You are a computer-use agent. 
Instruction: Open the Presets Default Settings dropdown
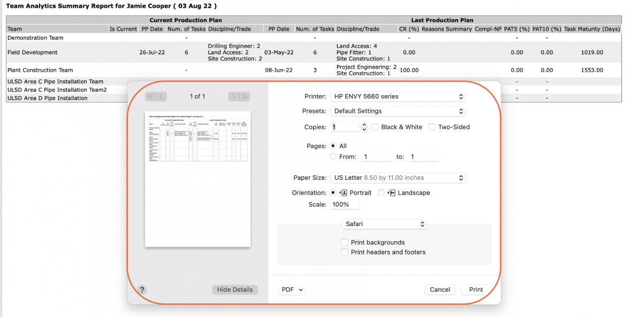tap(398, 111)
